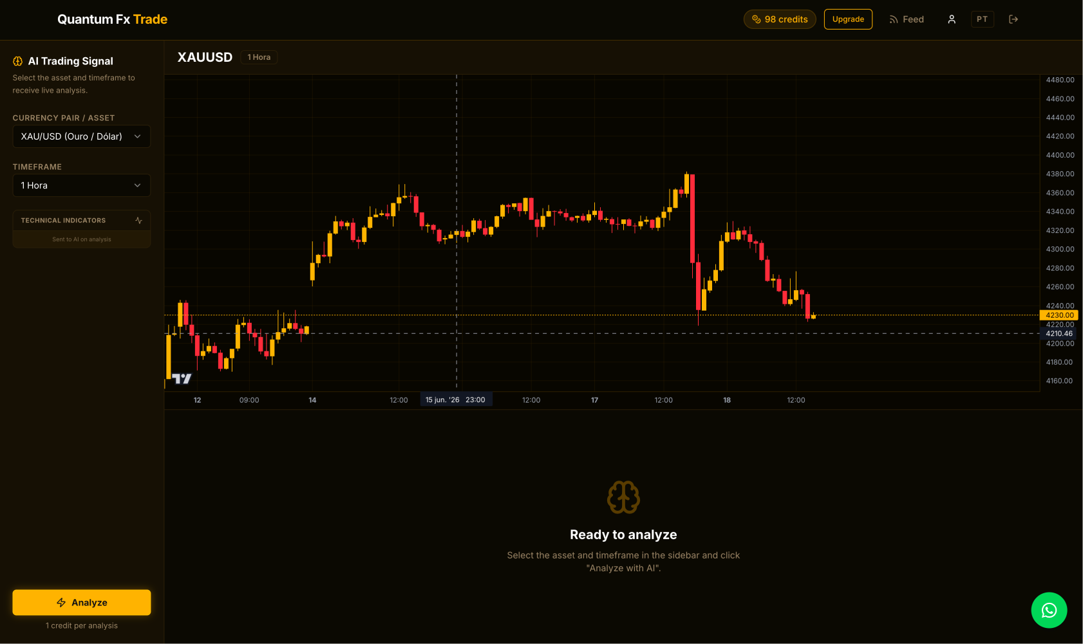Open the WhatsApp chat bubble
The height and width of the screenshot is (644, 1083).
(1049, 610)
